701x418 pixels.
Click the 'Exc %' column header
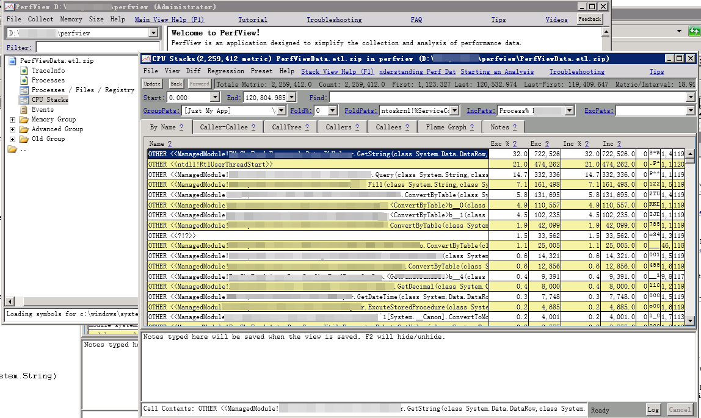[500, 144]
